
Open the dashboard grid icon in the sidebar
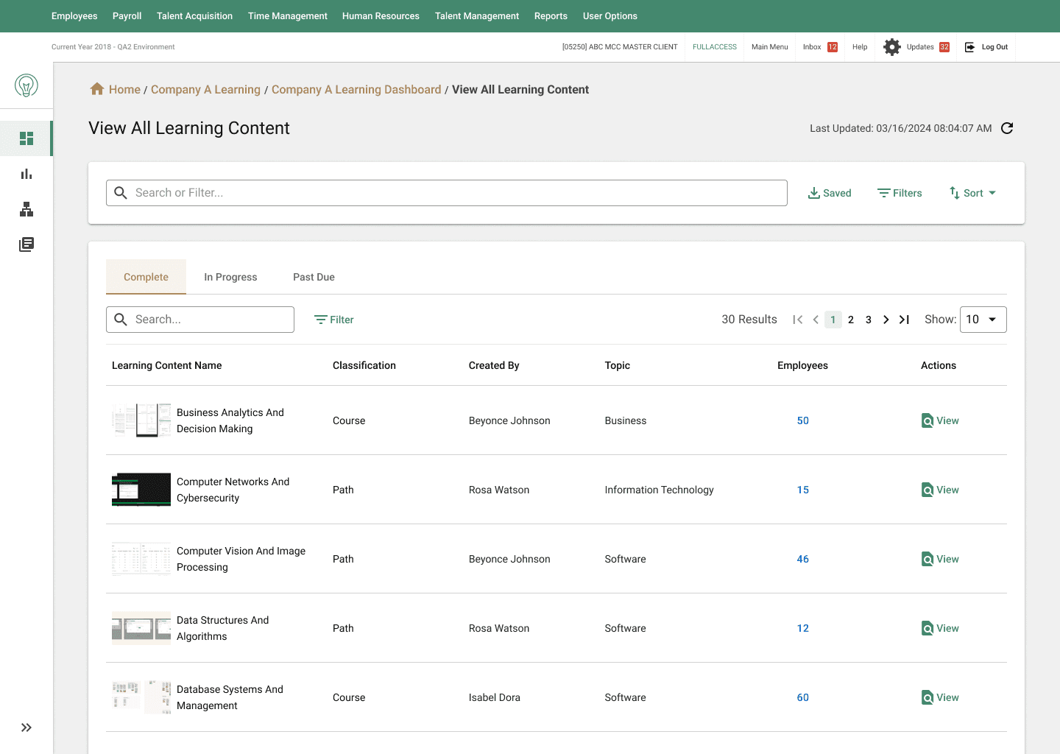point(26,138)
